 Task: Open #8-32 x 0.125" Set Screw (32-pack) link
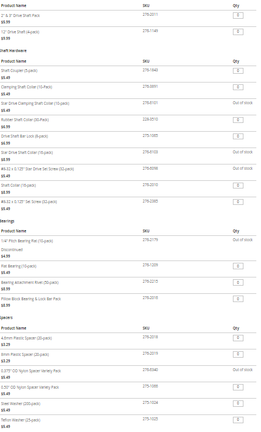(29, 202)
